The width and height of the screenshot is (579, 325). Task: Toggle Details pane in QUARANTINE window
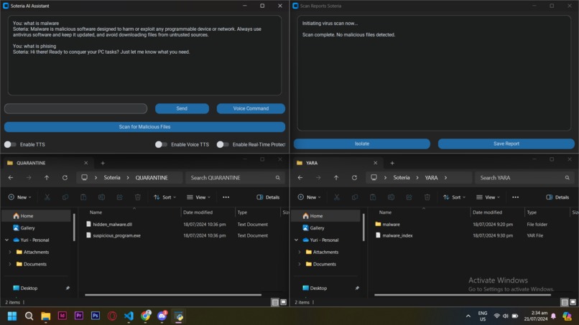coord(268,197)
